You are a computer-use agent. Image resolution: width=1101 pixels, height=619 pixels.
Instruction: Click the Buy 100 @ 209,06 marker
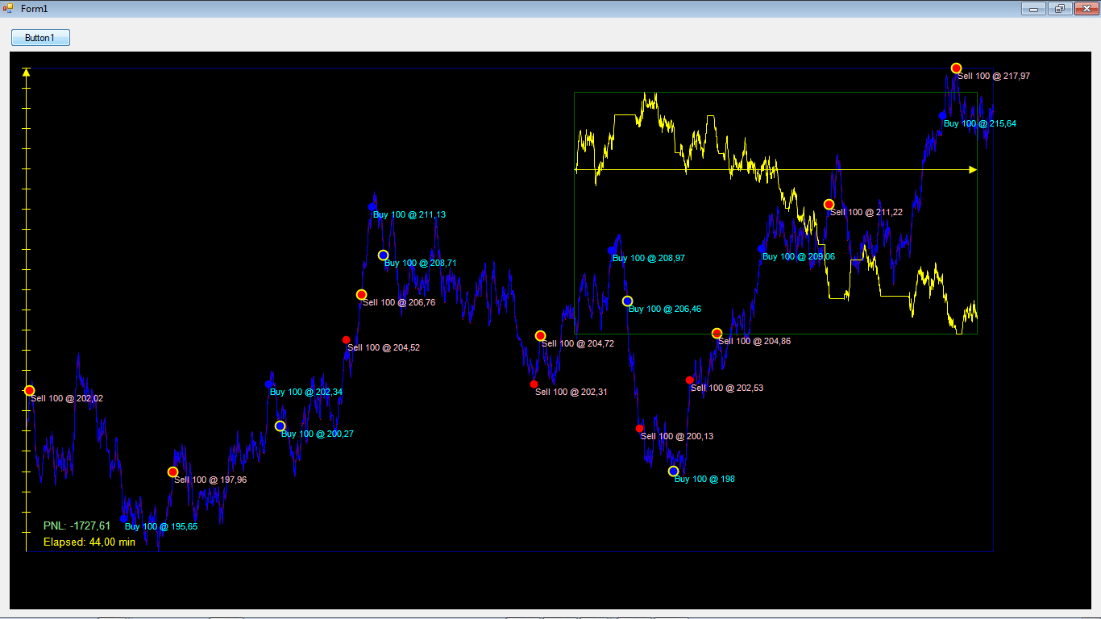(762, 249)
